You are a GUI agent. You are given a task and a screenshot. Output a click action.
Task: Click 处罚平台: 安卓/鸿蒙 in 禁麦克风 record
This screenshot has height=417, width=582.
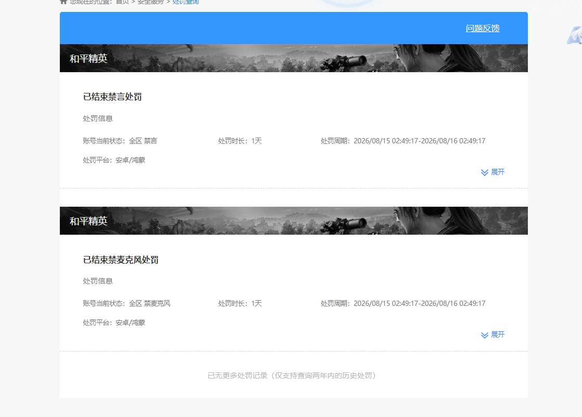pos(114,323)
